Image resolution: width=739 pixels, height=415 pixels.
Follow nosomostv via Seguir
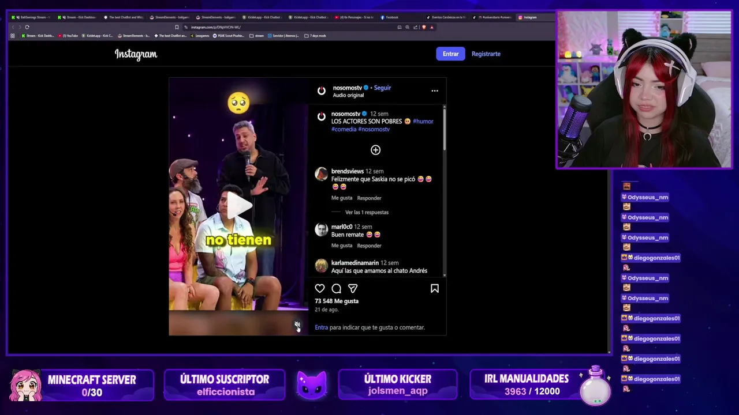click(382, 88)
